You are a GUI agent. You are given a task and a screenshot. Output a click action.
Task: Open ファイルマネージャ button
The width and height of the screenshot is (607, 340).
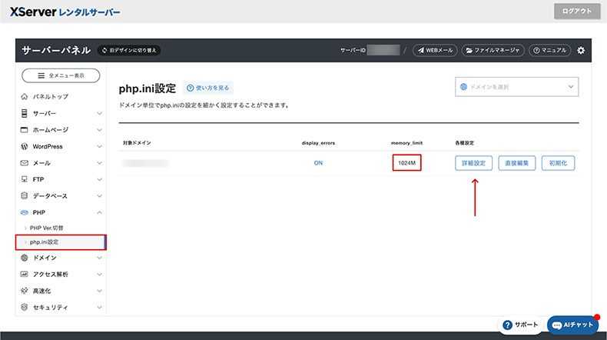point(493,51)
